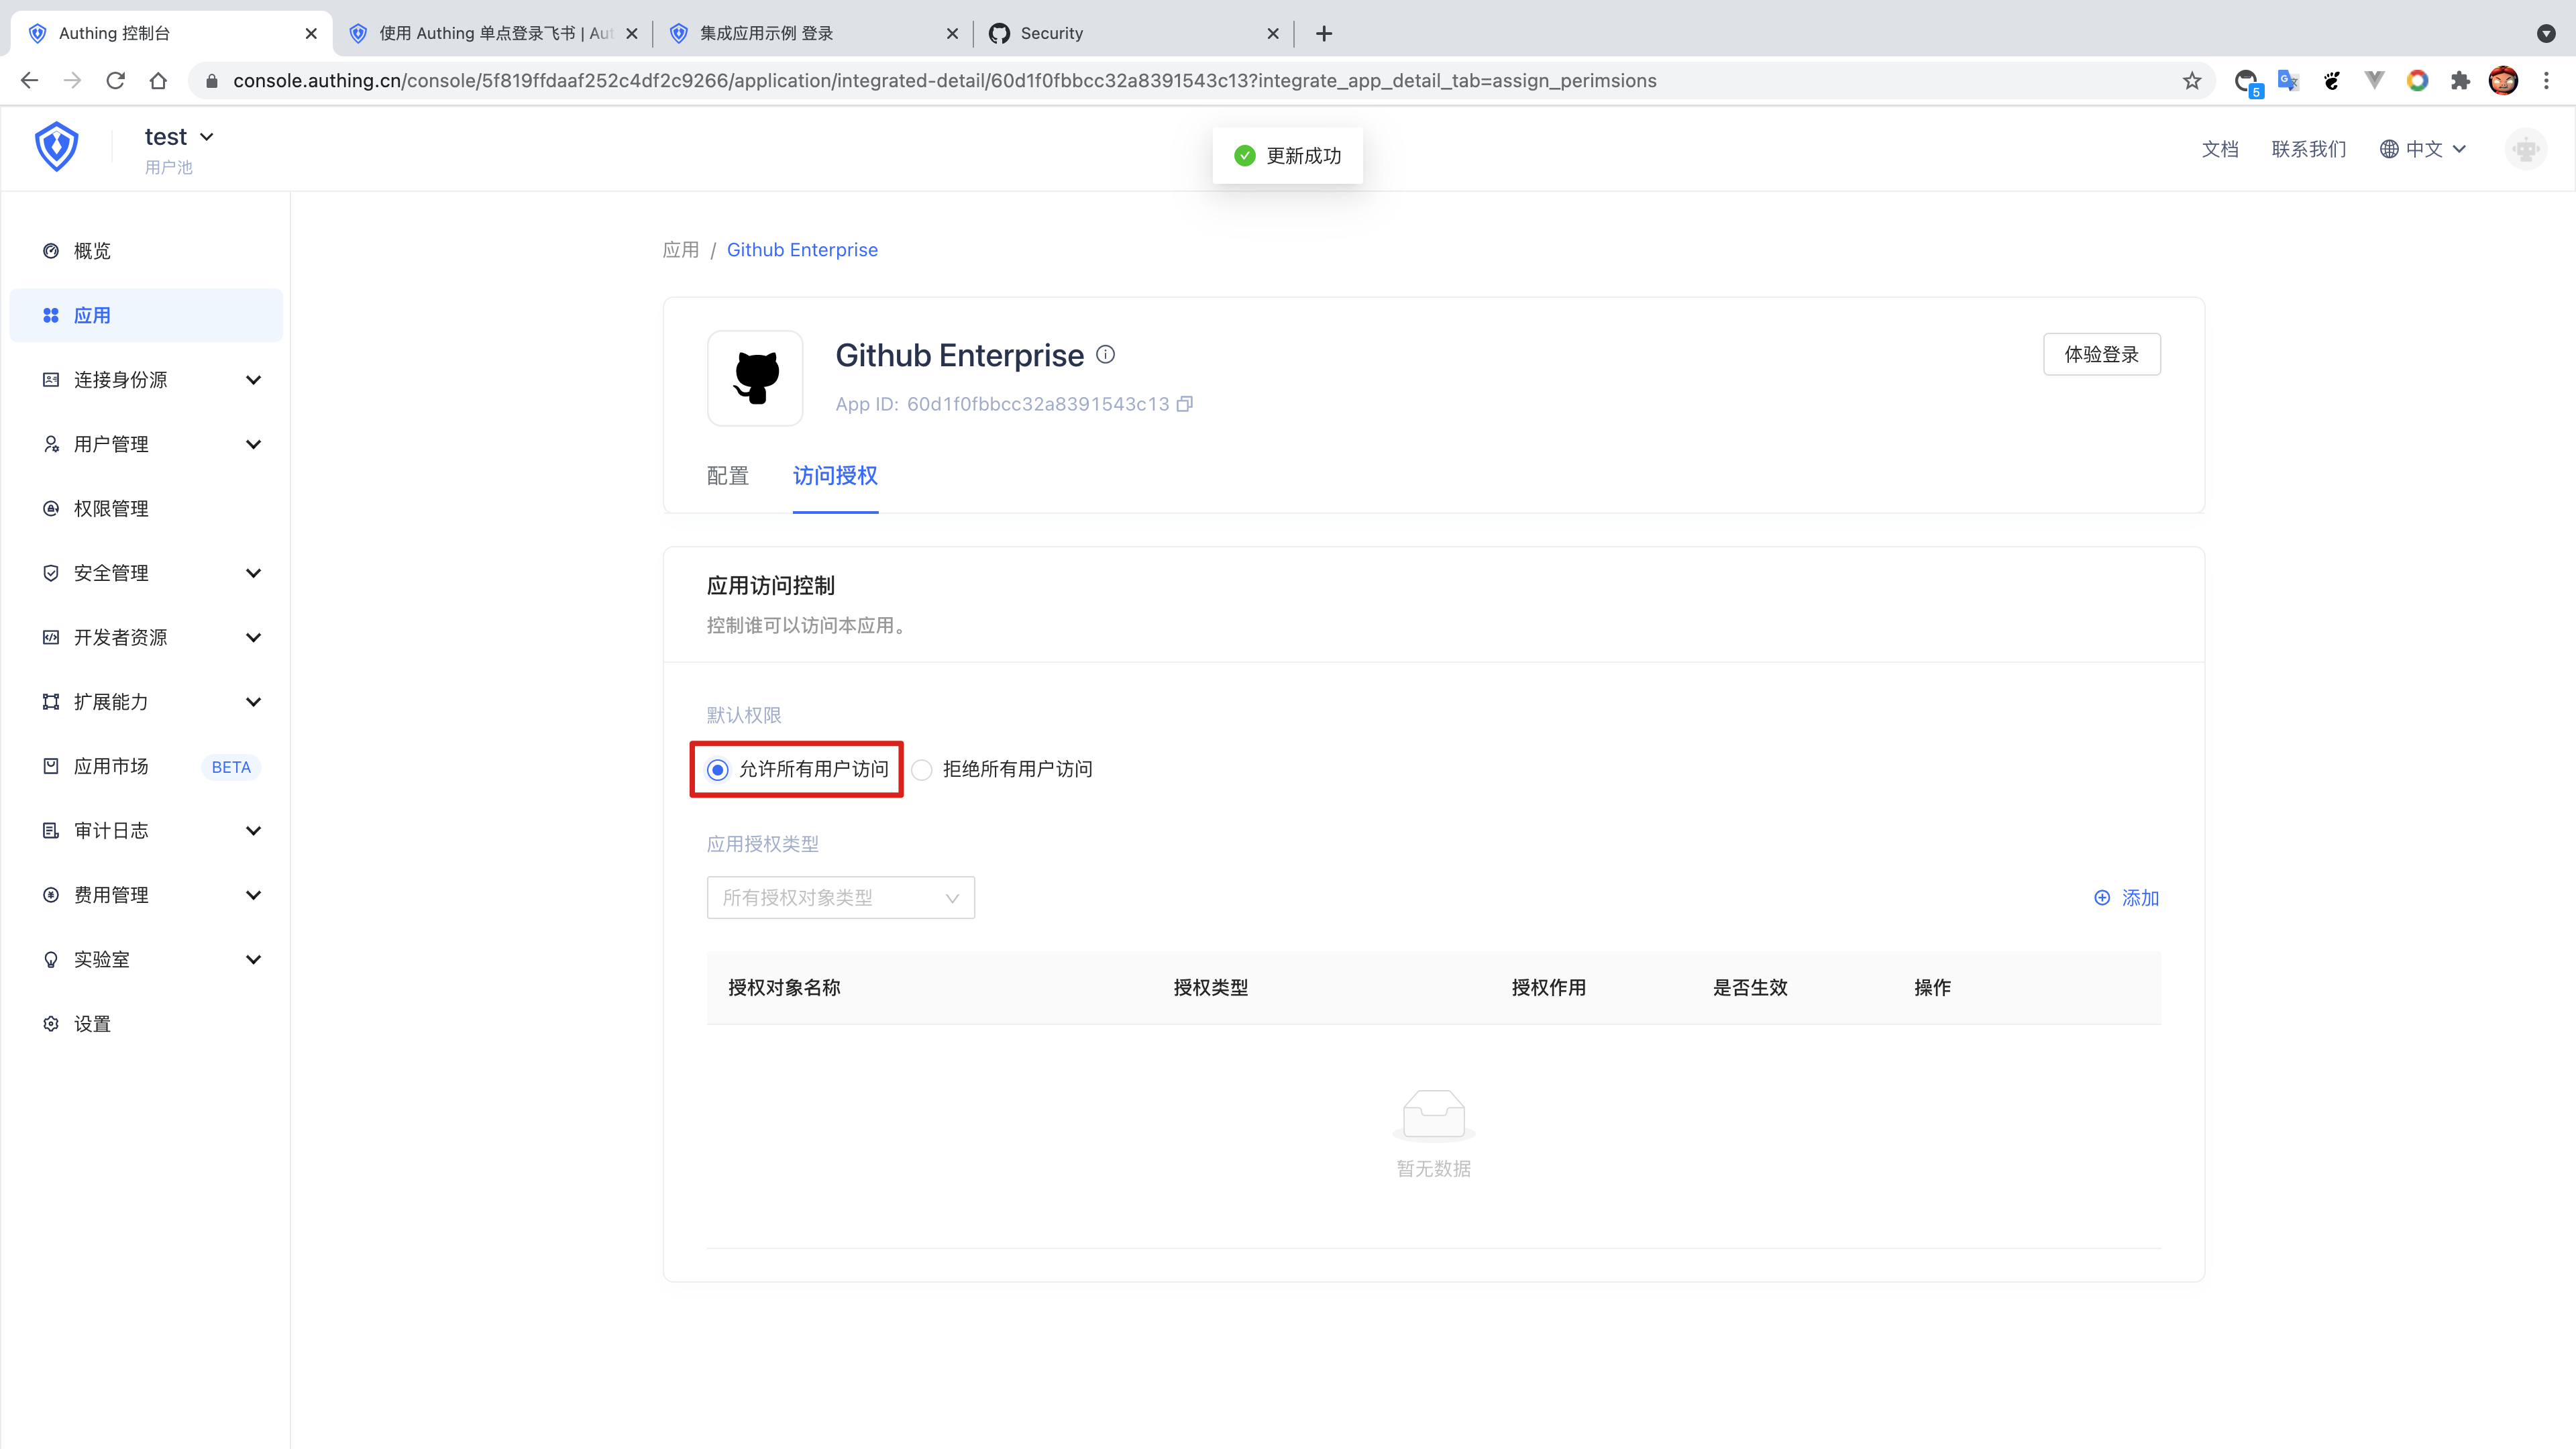
Task: Click the back navigation arrow
Action: 30,81
